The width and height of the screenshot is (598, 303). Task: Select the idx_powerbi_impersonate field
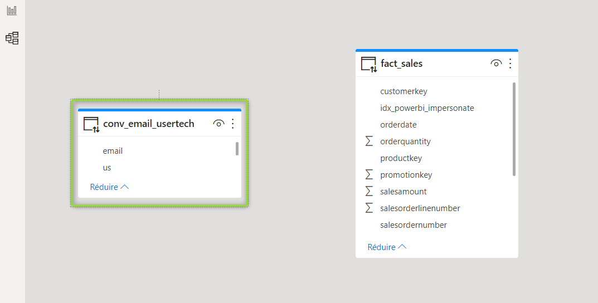(435, 108)
